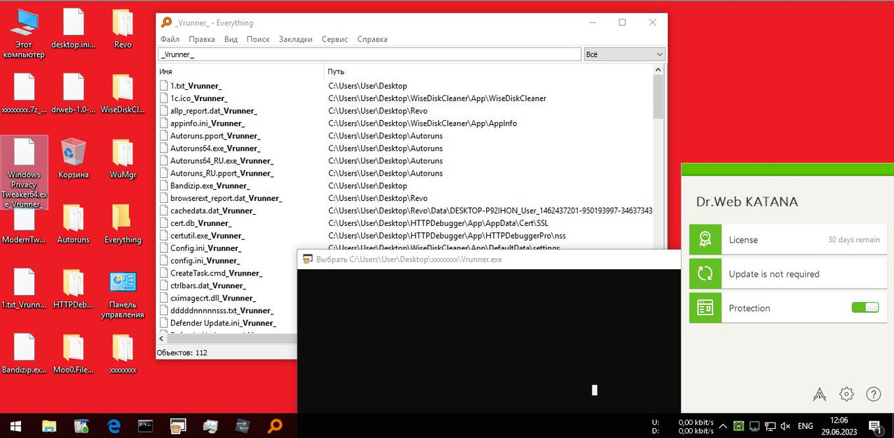This screenshot has width=894, height=438.
Task: Open the Этот компьютер desktop icon
Action: (x=24, y=33)
